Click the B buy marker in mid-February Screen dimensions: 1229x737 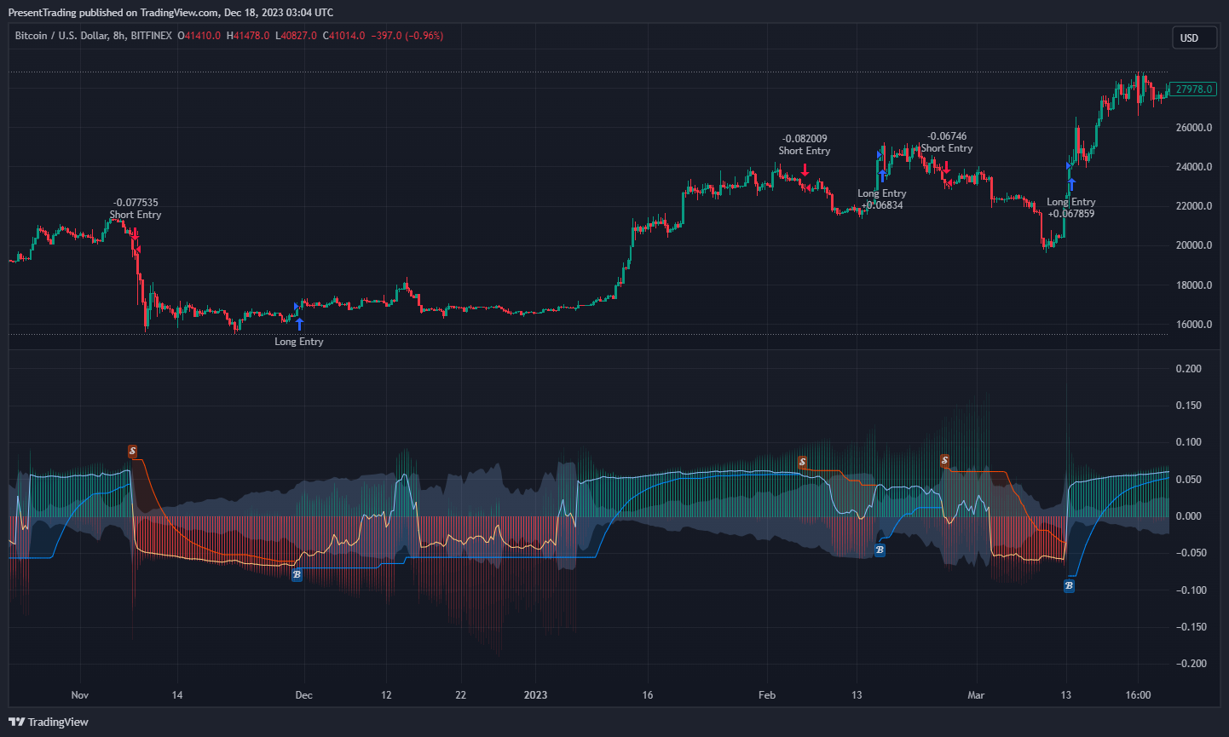coord(880,550)
